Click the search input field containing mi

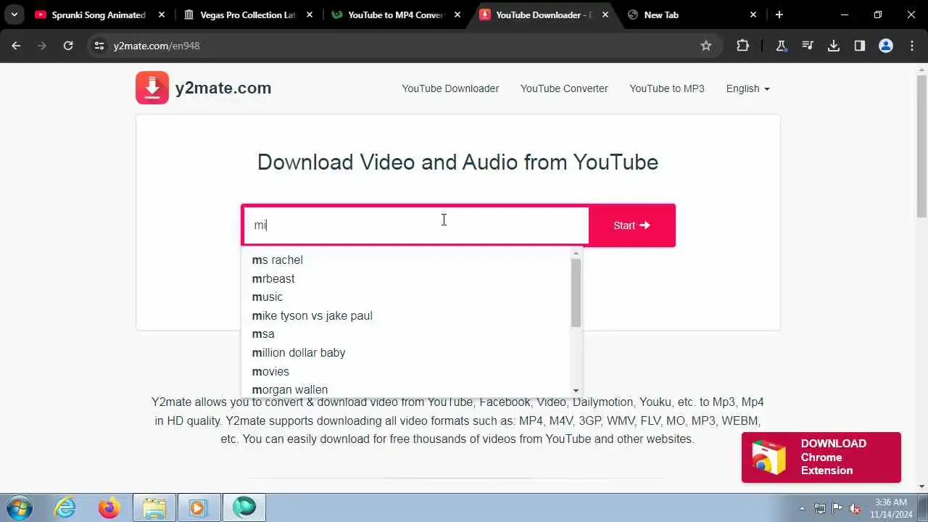[416, 225]
